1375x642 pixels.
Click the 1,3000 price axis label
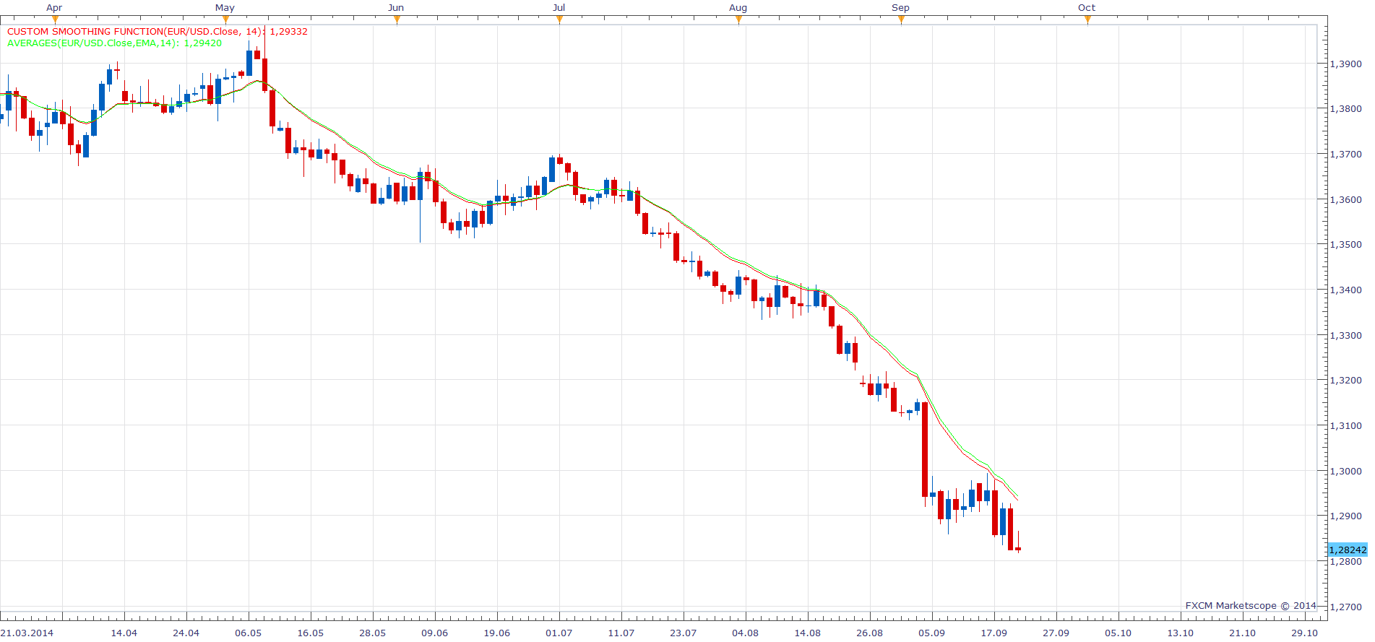(1346, 471)
